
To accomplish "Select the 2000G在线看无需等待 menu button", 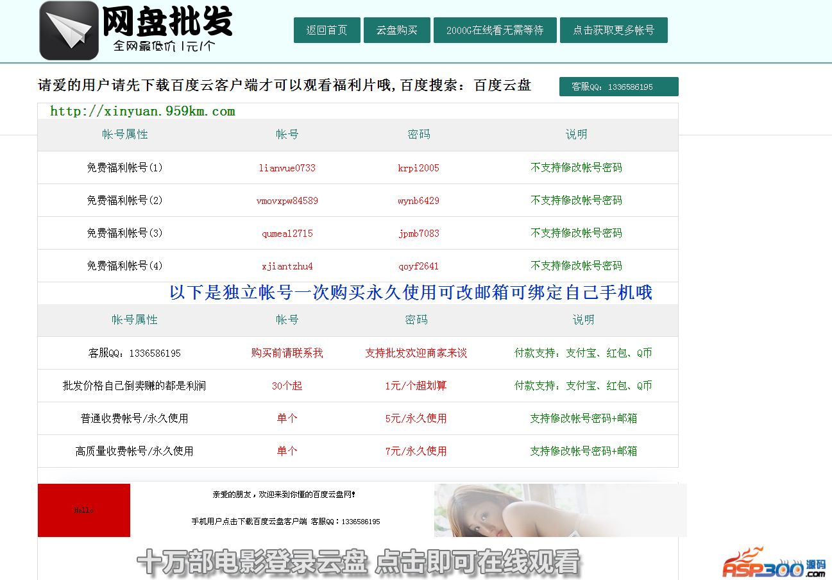I will [495, 30].
